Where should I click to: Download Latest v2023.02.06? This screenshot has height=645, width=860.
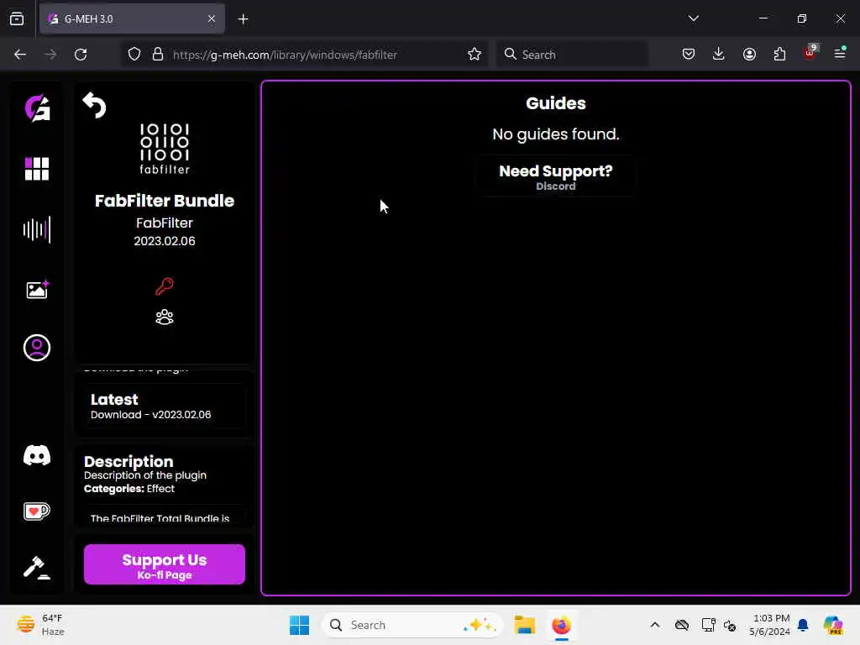click(x=164, y=406)
